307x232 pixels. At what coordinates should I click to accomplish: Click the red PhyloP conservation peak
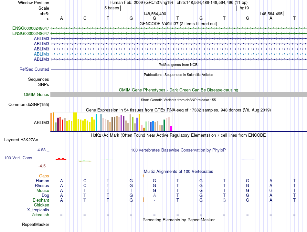(61, 159)
